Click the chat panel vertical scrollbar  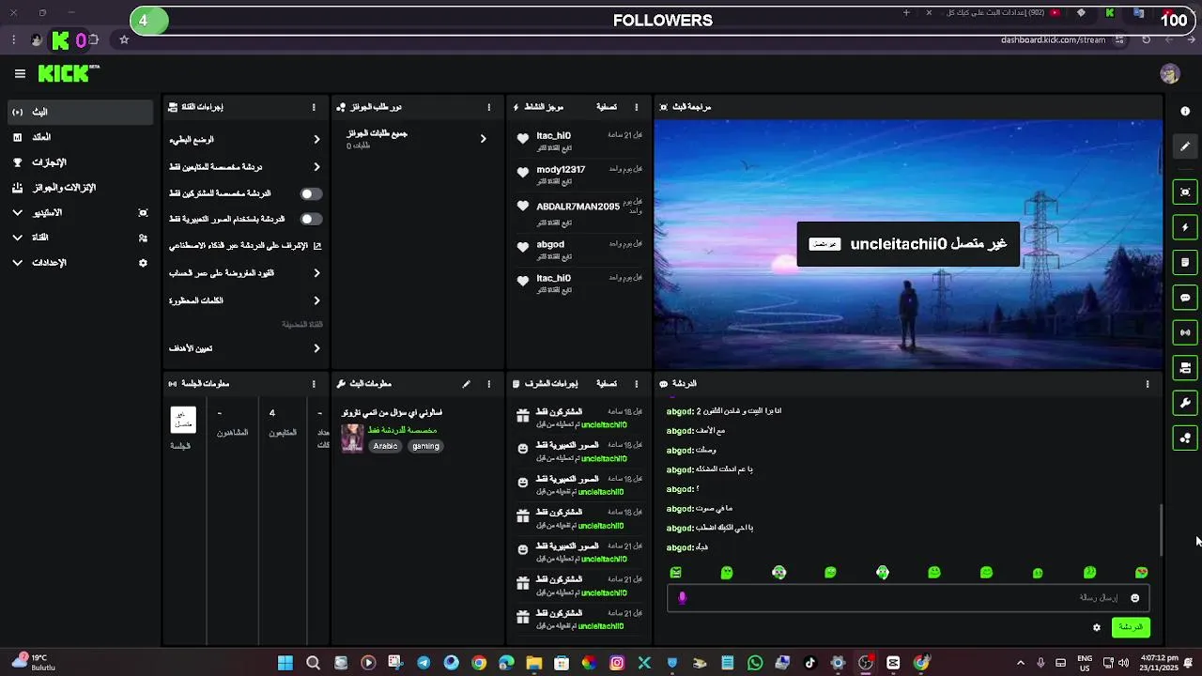[x=1162, y=530]
